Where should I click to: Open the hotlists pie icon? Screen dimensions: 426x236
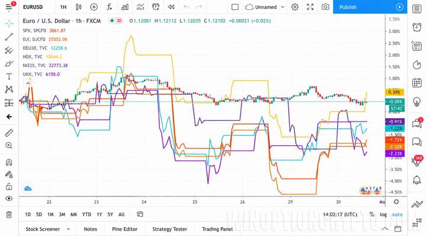[417, 65]
